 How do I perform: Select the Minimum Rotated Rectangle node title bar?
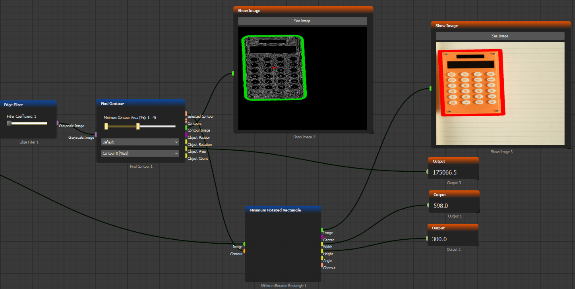pyautogui.click(x=283, y=210)
